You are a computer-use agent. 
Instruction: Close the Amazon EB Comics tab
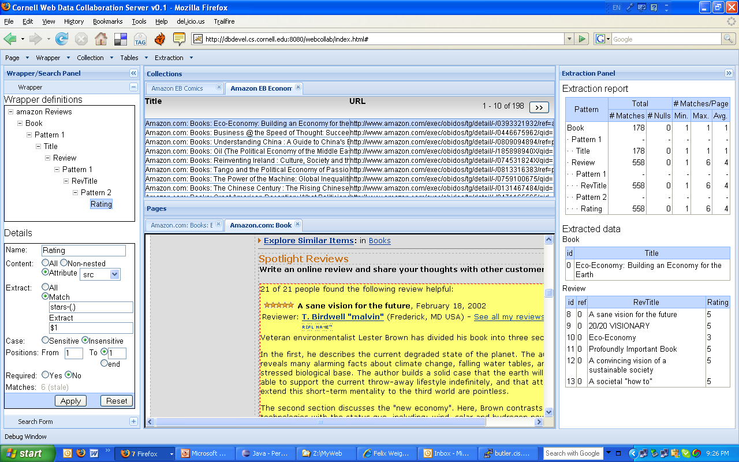[219, 88]
